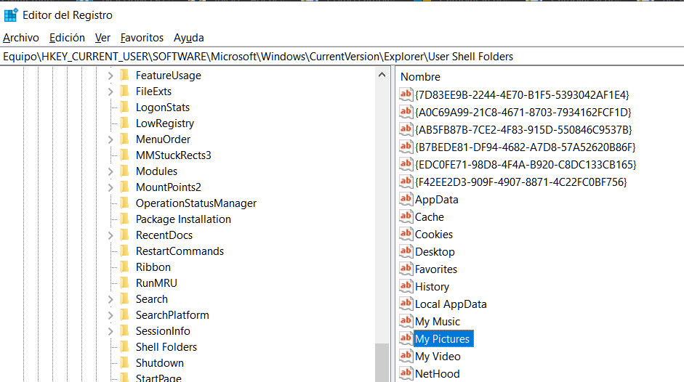This screenshot has width=684, height=382.
Task: Select the highlighted My Pictures value
Action: [443, 339]
